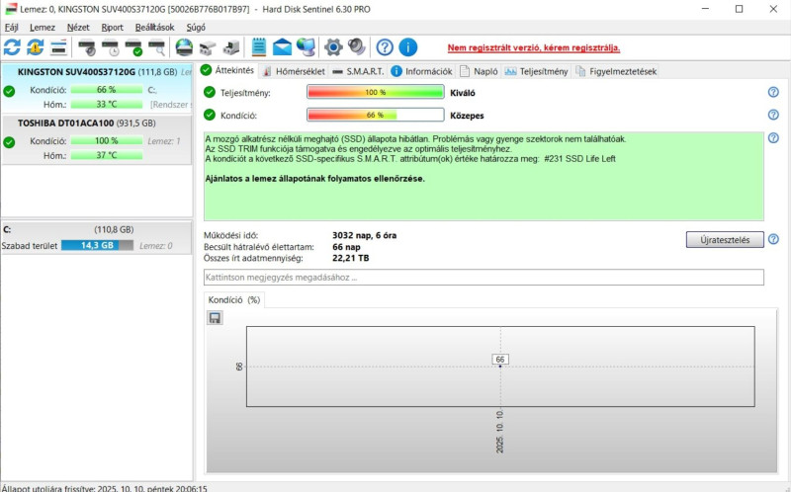
Task: Click the '22,21 TB' written data value
Action: 351,258
